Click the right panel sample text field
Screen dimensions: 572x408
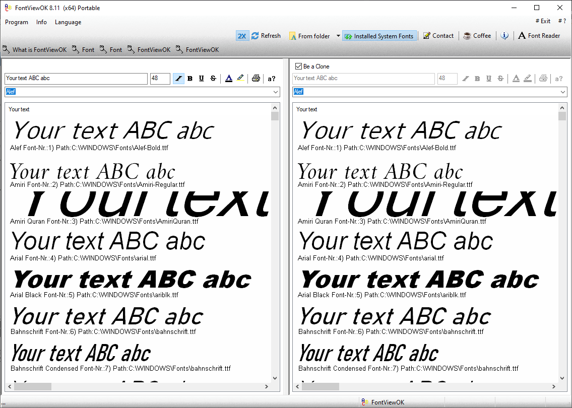click(363, 79)
